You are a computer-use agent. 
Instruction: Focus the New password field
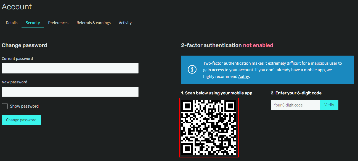pos(70,92)
